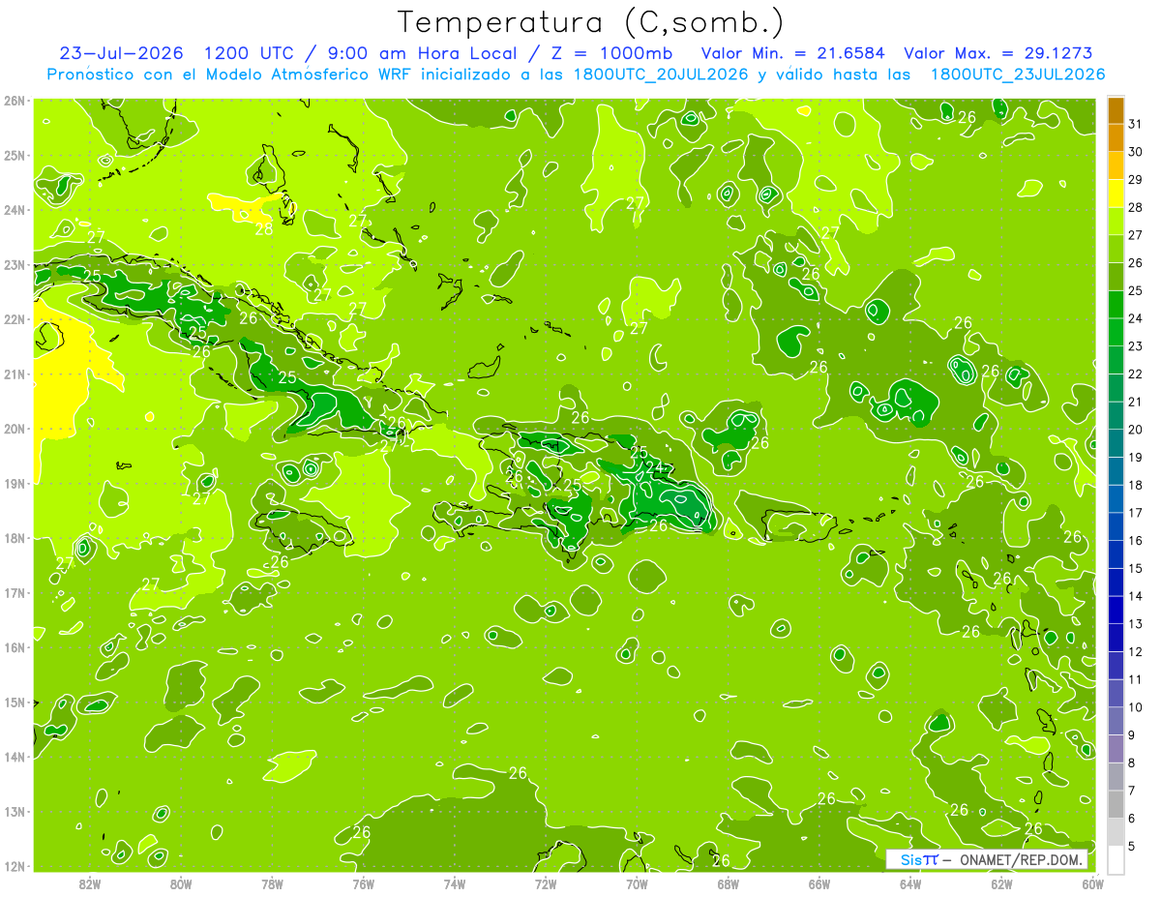1161x897 pixels.
Task: Click the "74W" longitude axis label
Action: tap(455, 882)
